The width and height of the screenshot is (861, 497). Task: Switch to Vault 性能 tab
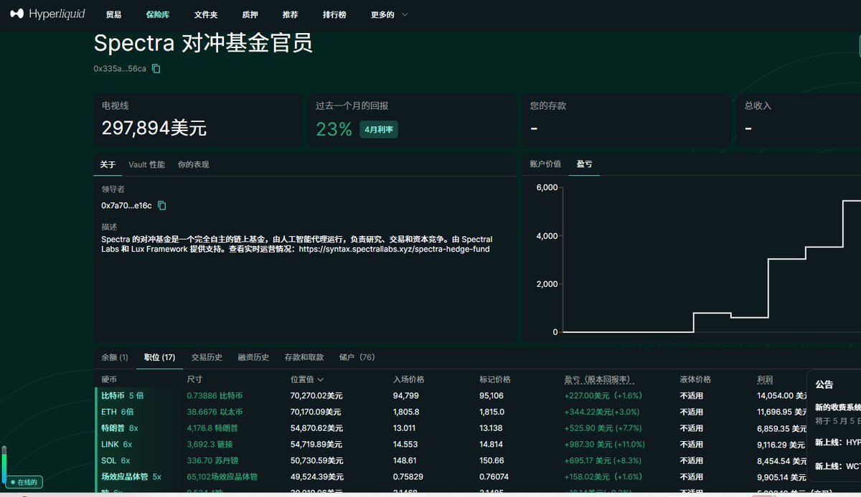pos(146,164)
